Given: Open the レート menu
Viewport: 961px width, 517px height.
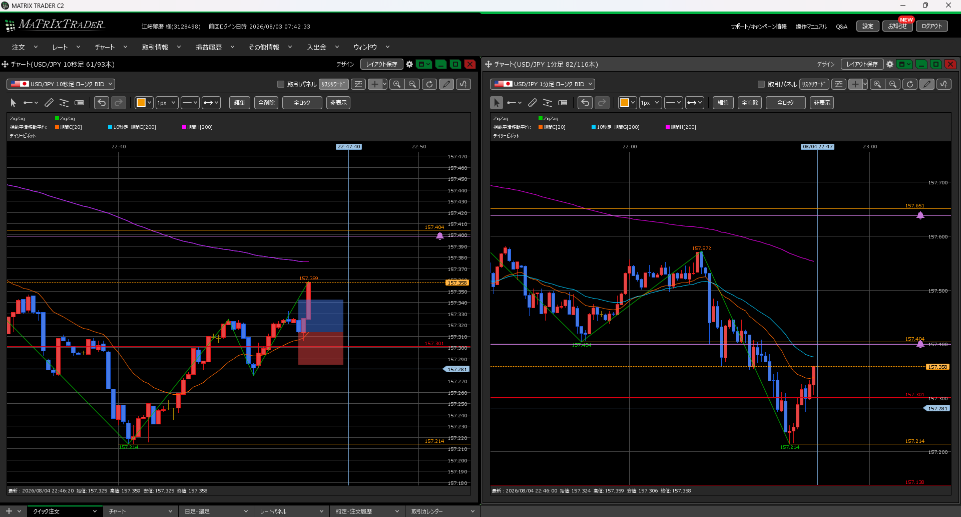Looking at the screenshot, I should coord(66,47).
